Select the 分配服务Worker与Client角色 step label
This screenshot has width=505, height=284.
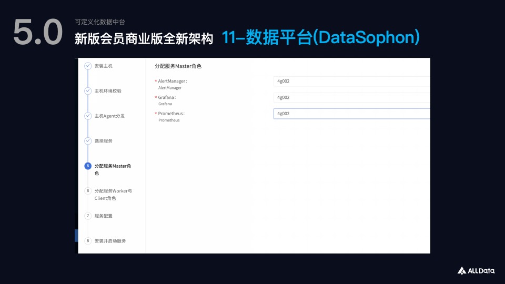113,195
